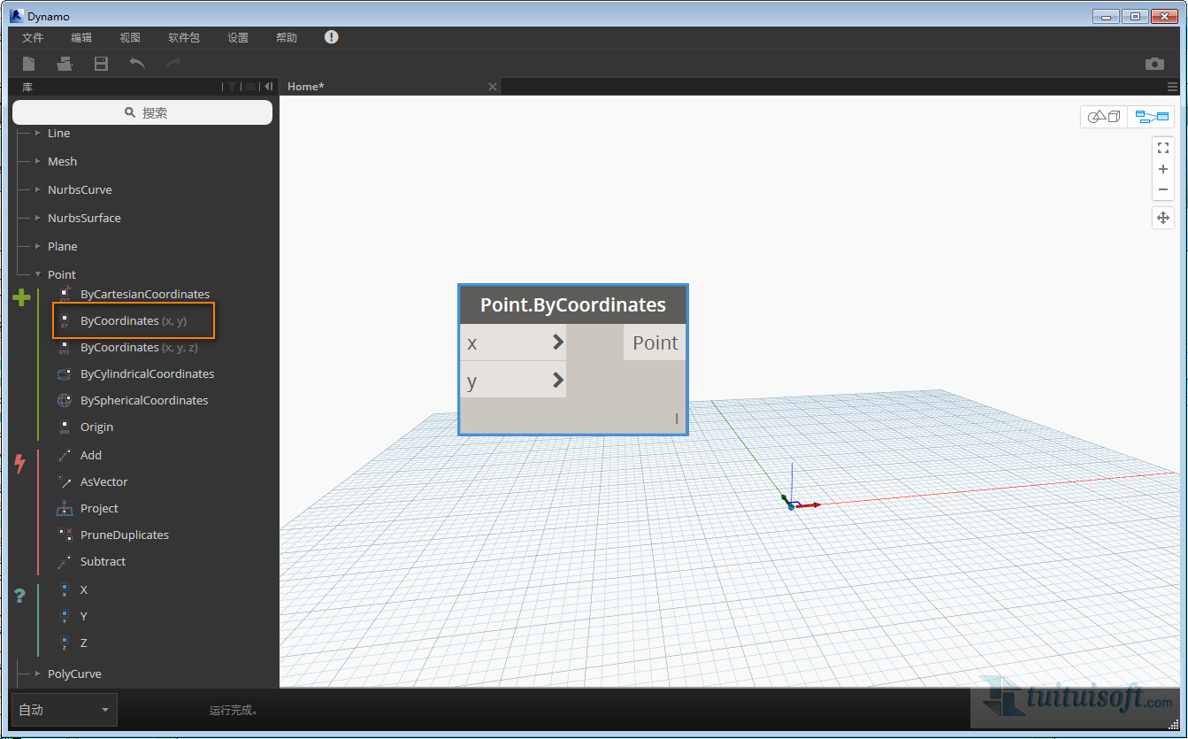This screenshot has width=1188, height=739.
Task: Click the camera export image icon
Action: [x=1154, y=64]
